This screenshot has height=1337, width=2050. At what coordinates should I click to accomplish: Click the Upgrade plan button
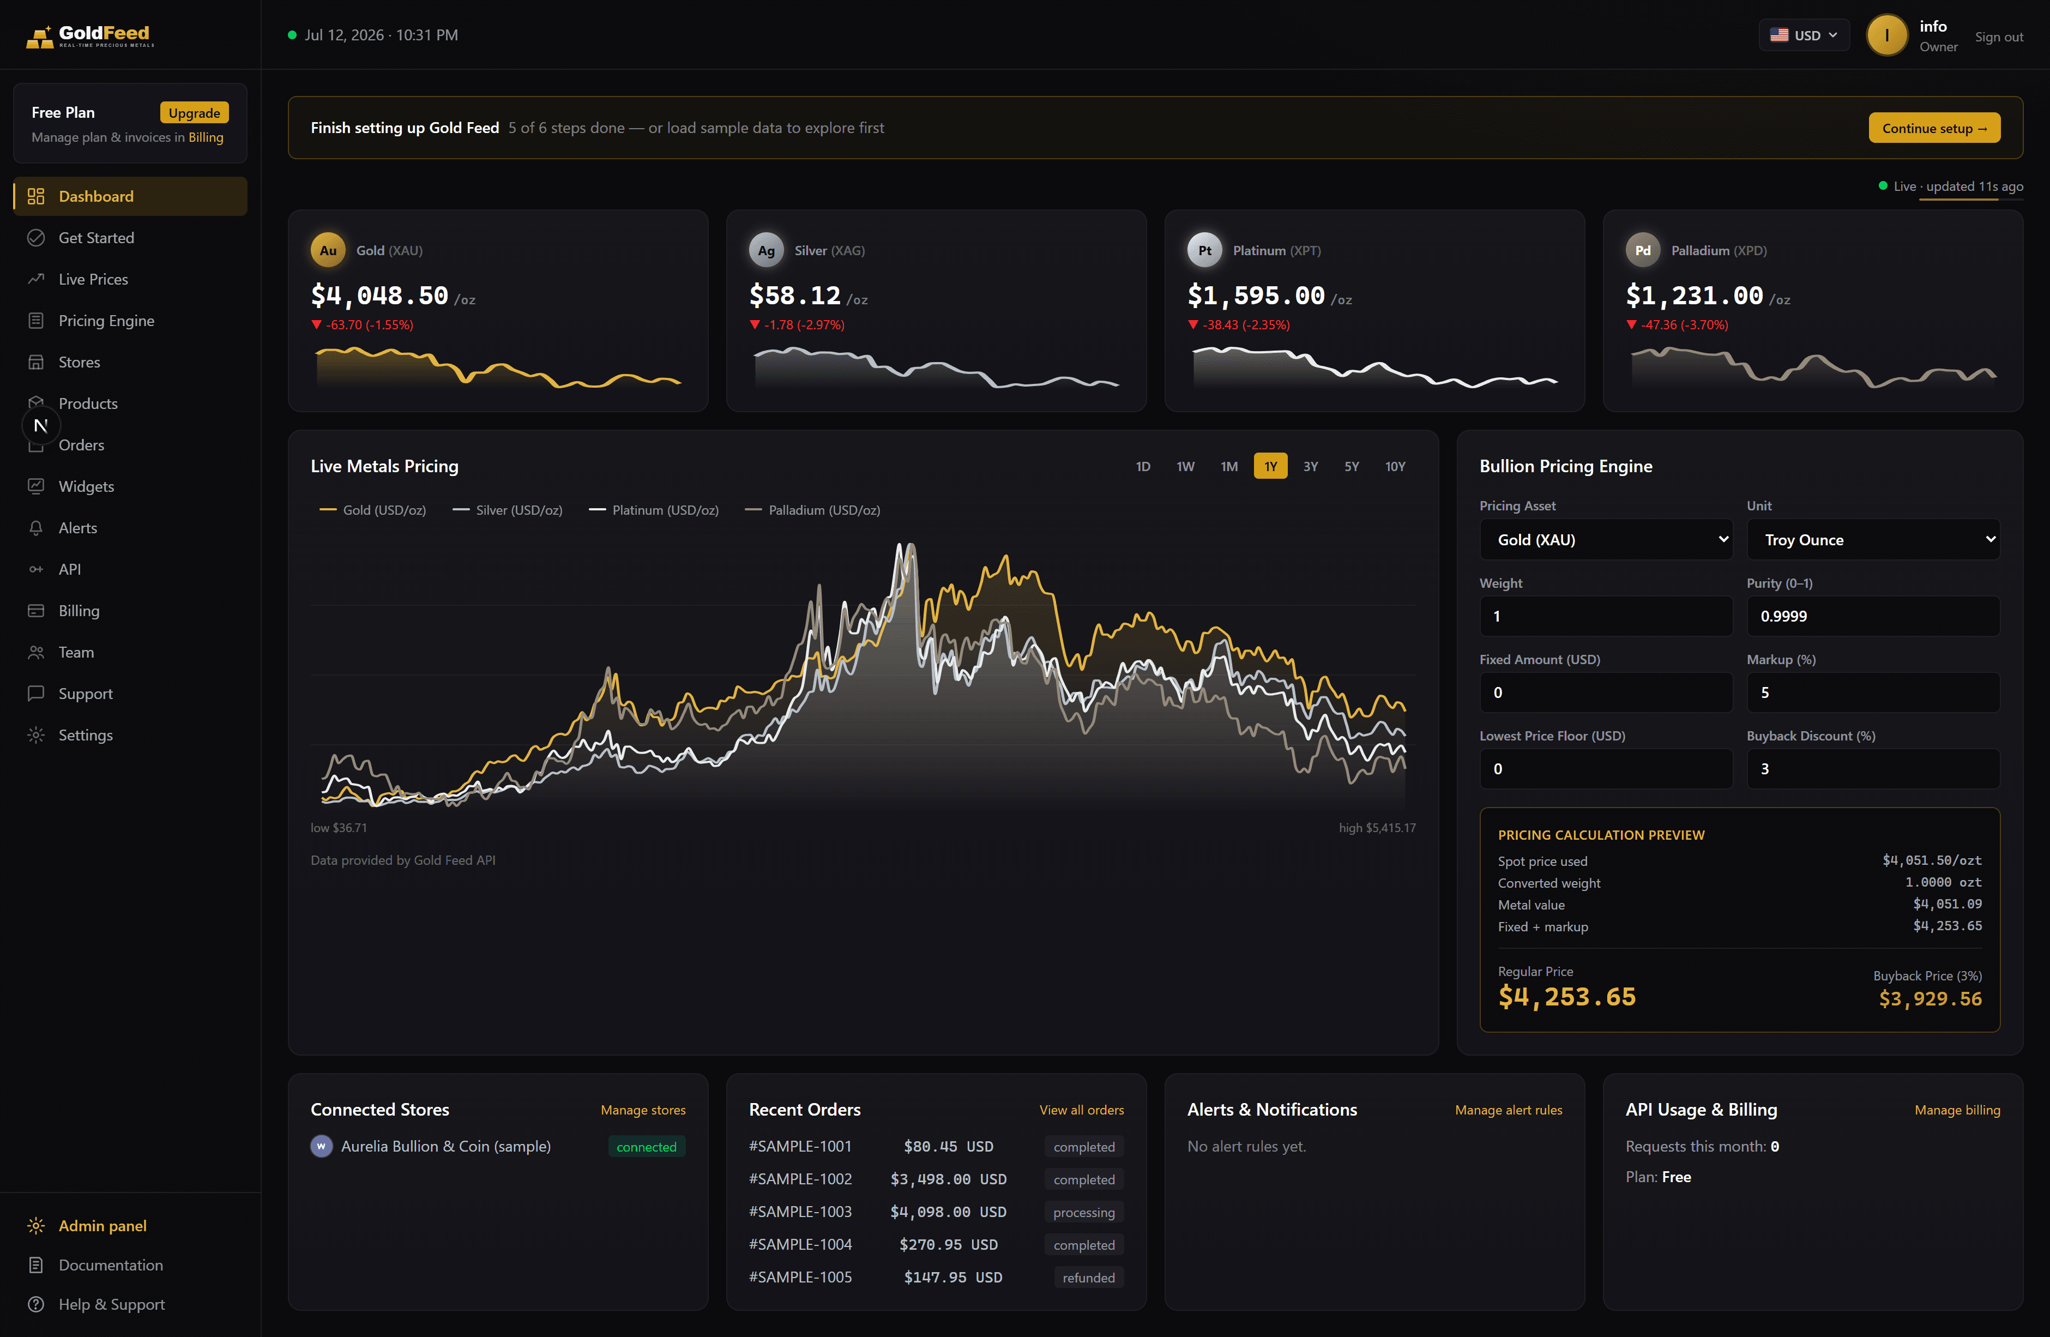coord(194,113)
